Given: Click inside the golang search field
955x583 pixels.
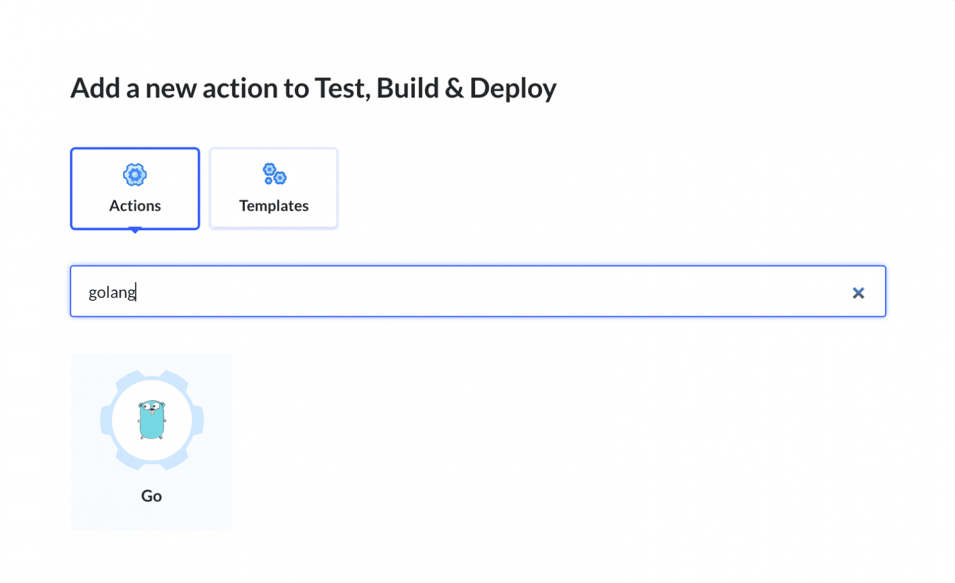Looking at the screenshot, I should [426, 292].
